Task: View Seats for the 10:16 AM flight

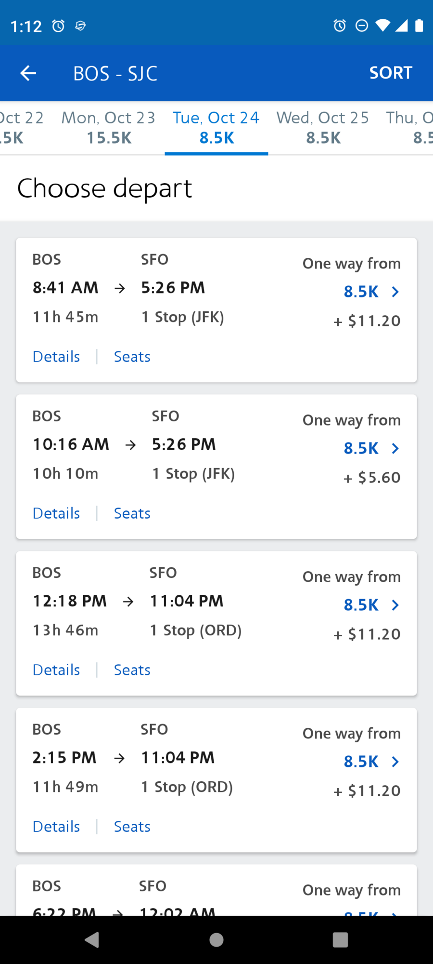Action: (132, 513)
